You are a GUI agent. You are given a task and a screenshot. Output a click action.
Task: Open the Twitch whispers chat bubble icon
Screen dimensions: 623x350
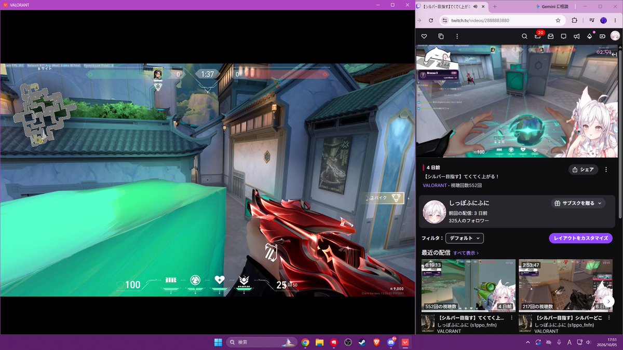coord(563,36)
